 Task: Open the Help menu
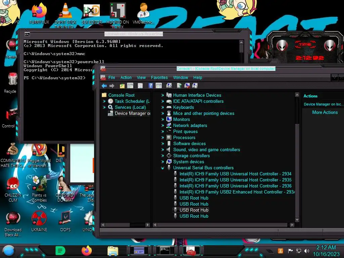(198, 78)
